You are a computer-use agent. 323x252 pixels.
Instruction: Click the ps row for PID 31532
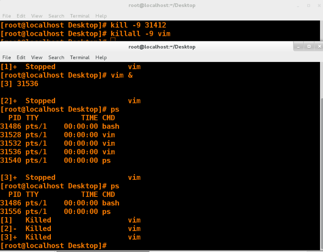click(x=58, y=143)
